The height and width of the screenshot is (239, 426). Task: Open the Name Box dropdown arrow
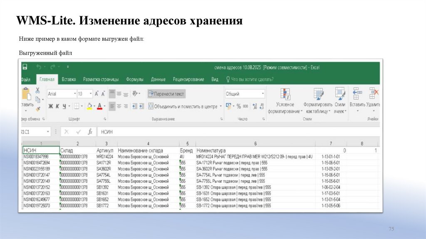[48, 132]
